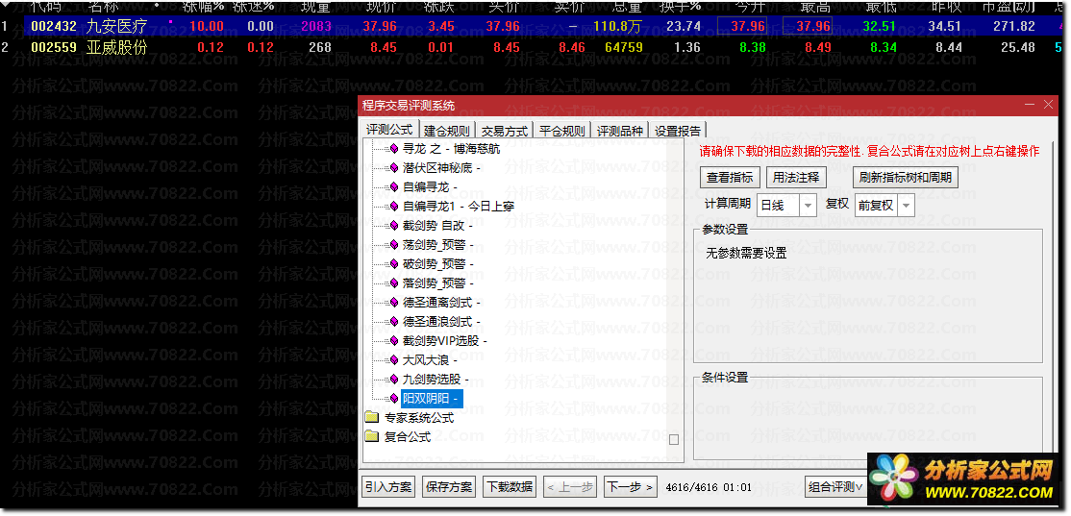This screenshot has height=516, width=1071.
Task: Select the highlighted 阳双阴阳 formula
Action: coord(433,398)
